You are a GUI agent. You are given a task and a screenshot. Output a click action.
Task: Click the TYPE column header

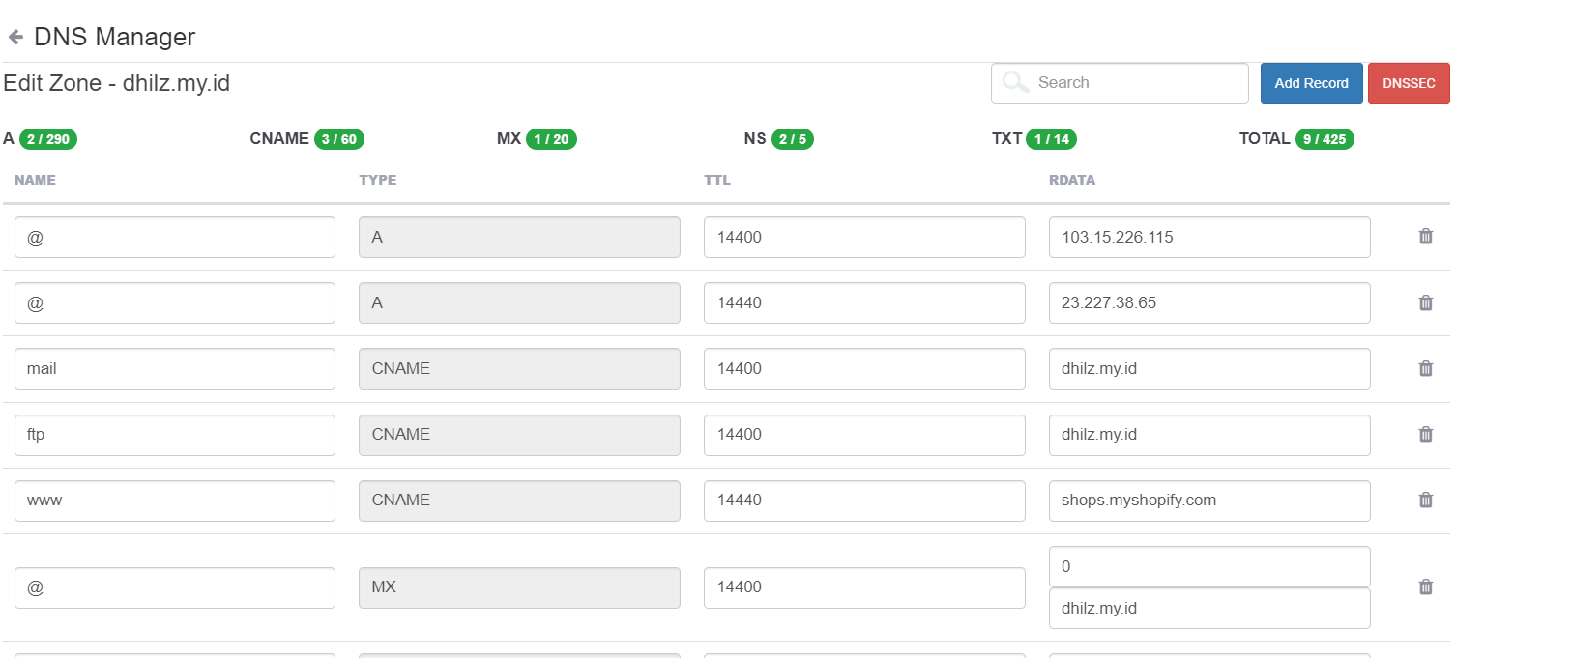pos(378,180)
